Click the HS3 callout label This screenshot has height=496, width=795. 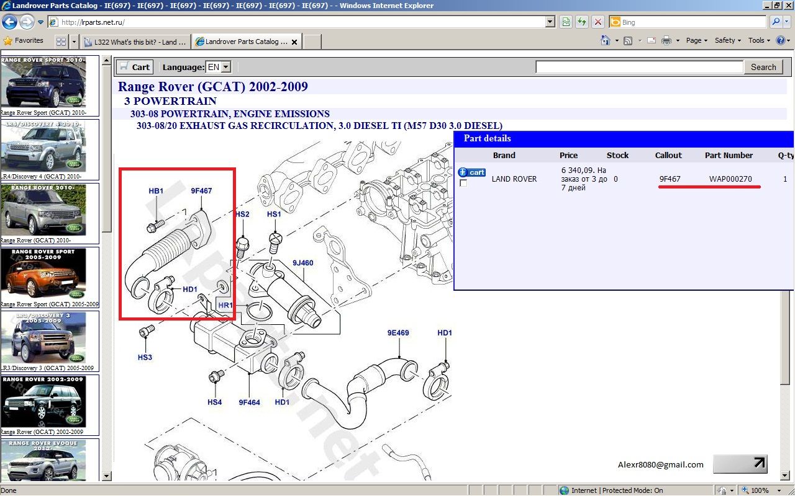coord(145,357)
